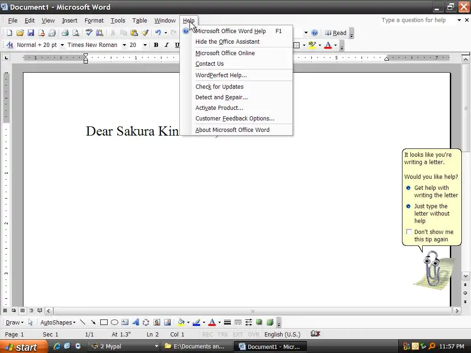Select the Arrow drawing tool
This screenshot has height=353, width=471.
(93, 322)
